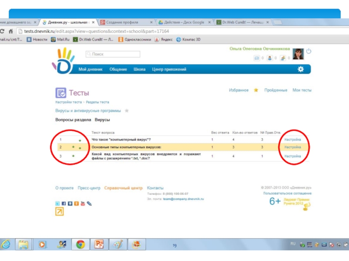Open the Яндекс bookmark

[164, 40]
